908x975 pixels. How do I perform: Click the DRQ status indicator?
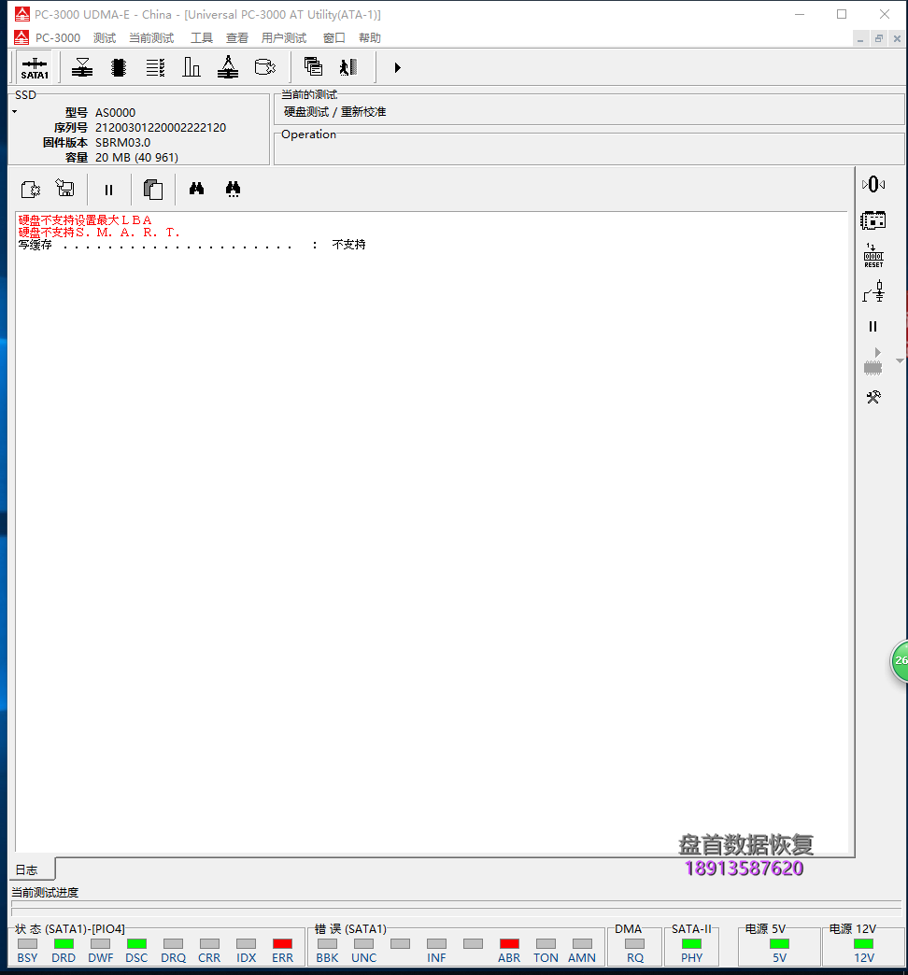(x=173, y=944)
